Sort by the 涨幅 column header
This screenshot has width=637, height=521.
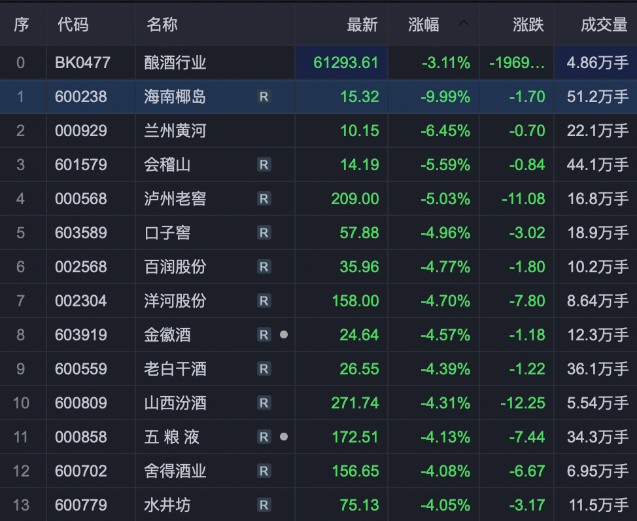[x=424, y=25]
